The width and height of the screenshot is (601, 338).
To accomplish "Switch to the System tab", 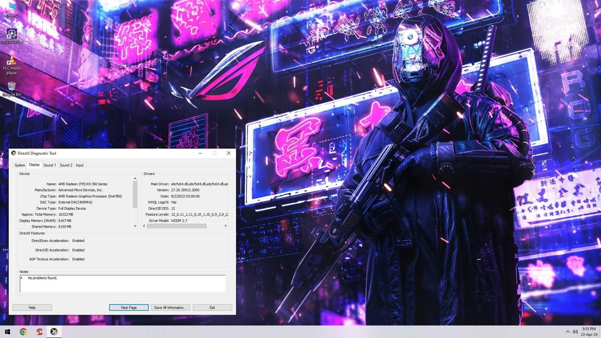I will tap(20, 165).
